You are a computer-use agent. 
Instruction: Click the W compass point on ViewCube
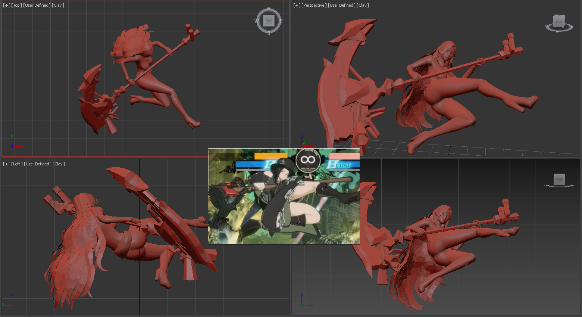click(256, 21)
